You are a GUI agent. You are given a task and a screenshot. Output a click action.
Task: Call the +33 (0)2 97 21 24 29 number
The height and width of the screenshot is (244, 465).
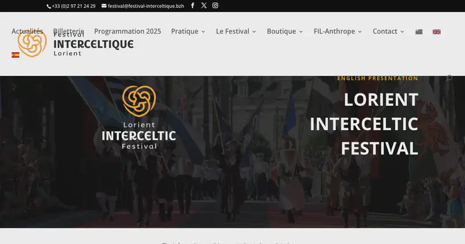pos(74,6)
